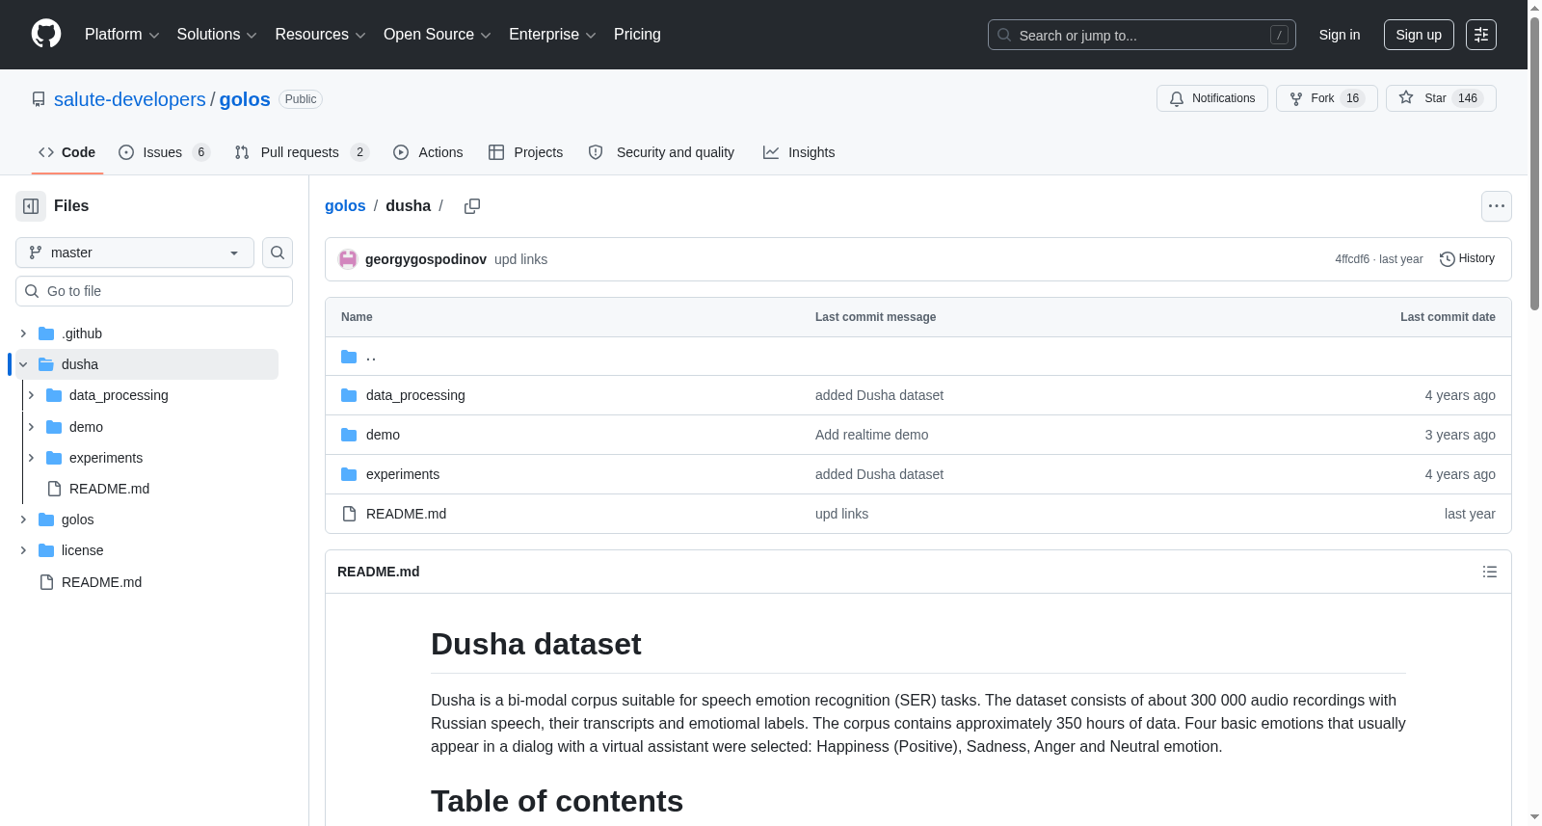The width and height of the screenshot is (1542, 826).
Task: Open the Actions tab
Action: (x=429, y=152)
